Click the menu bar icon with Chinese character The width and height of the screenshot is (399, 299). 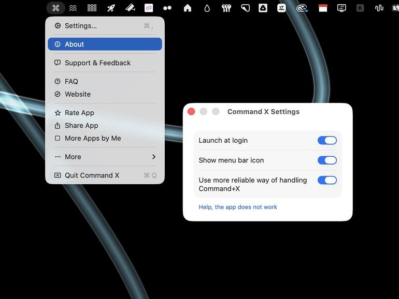click(282, 8)
